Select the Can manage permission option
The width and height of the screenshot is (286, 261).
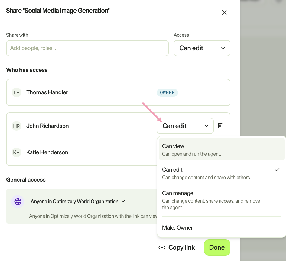(x=222, y=200)
